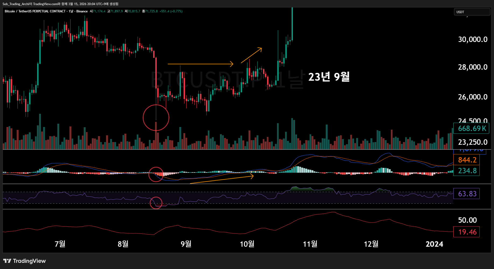Click the 30,000.0 price axis label
The height and width of the screenshot is (269, 494).
(x=473, y=40)
